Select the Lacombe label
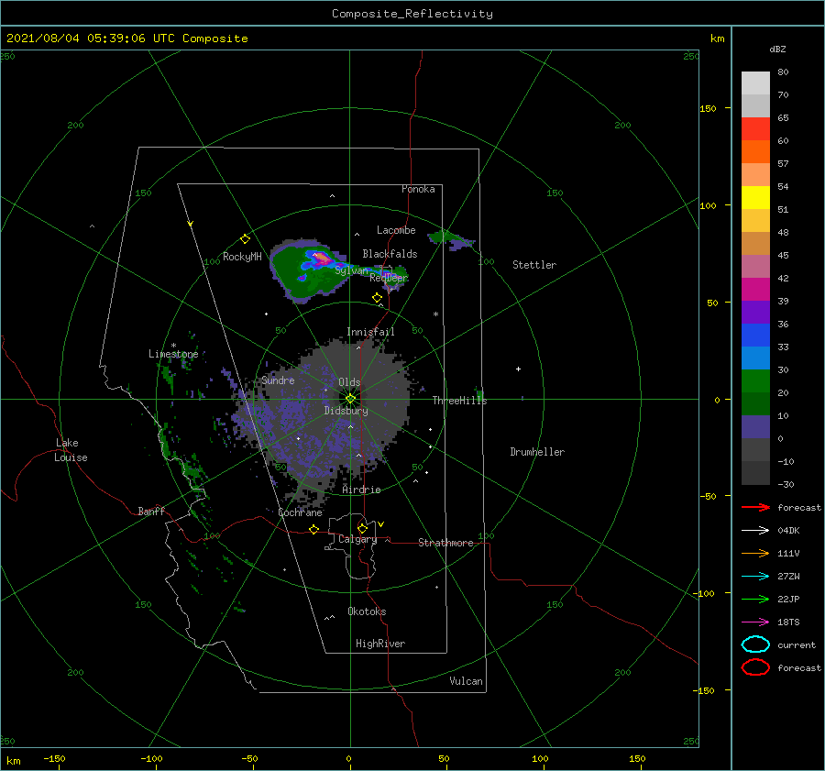This screenshot has width=825, height=771. point(396,230)
